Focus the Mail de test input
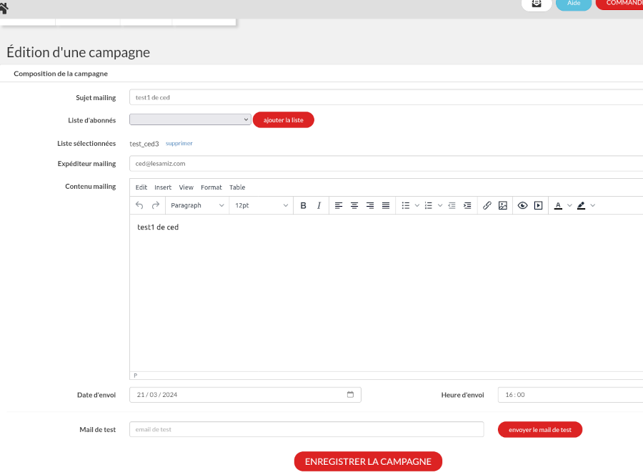 306,429
